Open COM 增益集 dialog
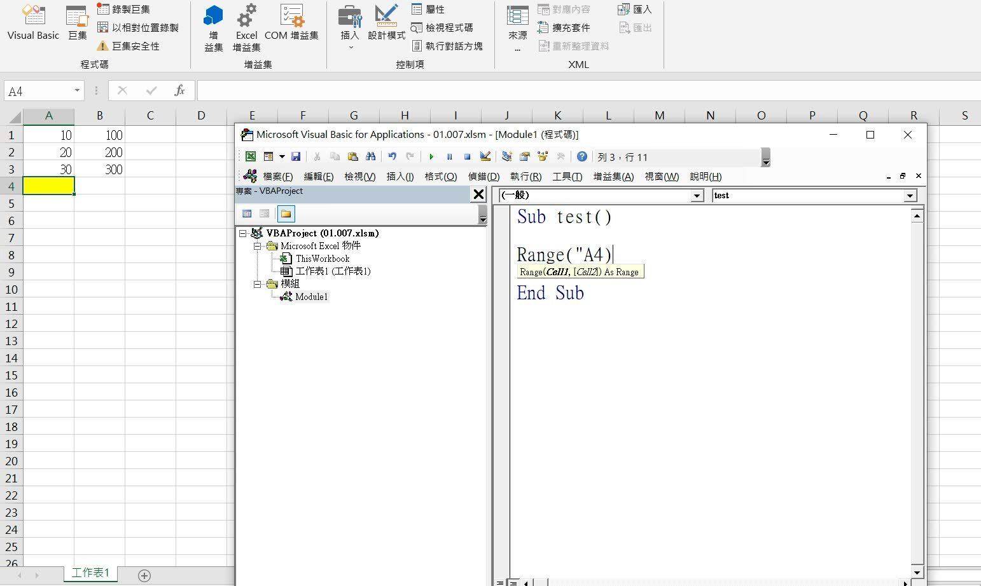The width and height of the screenshot is (981, 586). point(291,24)
